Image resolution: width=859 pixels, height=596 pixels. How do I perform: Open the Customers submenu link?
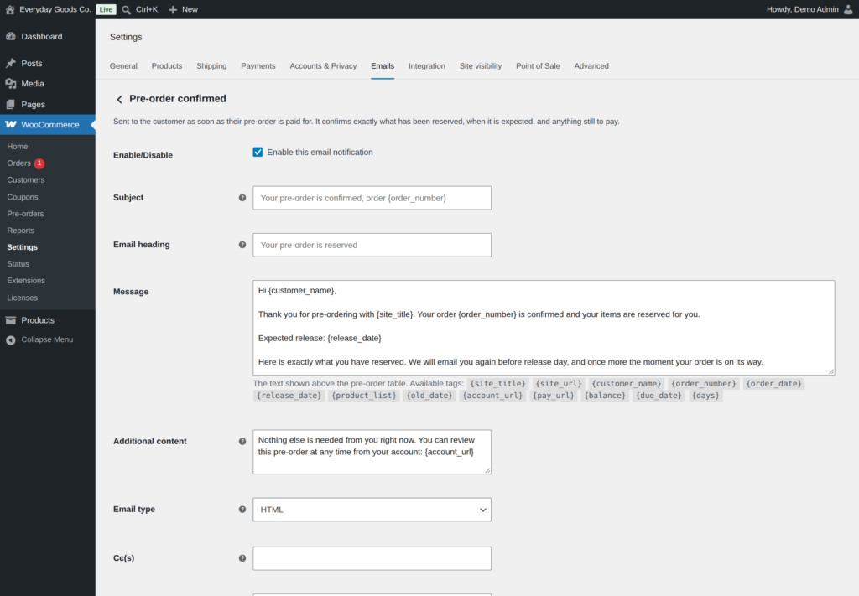[26, 180]
